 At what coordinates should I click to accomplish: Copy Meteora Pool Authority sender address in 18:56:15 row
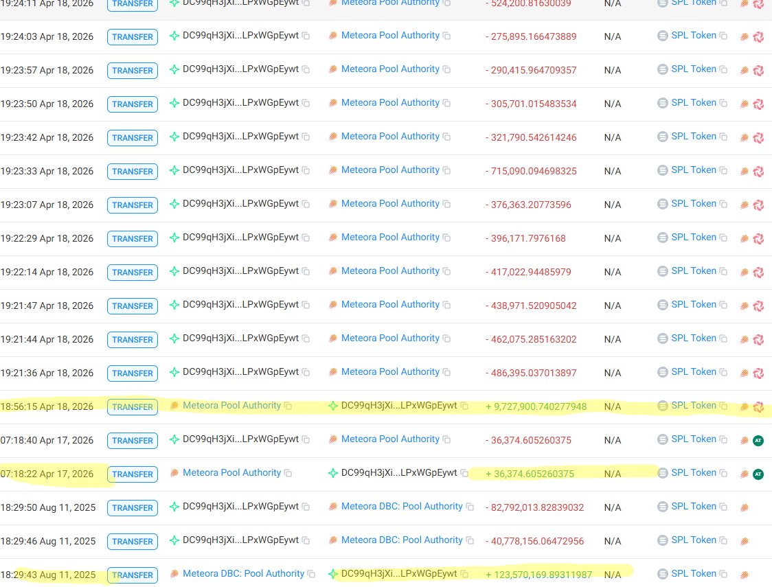tap(288, 406)
